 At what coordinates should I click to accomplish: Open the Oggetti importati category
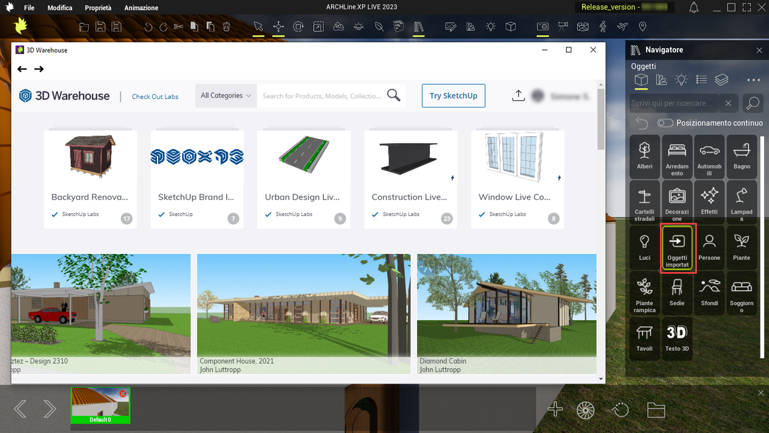coord(677,248)
